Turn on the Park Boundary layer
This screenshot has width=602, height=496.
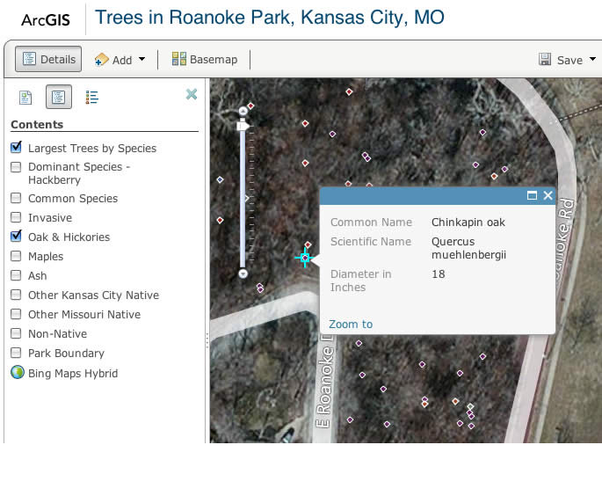point(17,353)
